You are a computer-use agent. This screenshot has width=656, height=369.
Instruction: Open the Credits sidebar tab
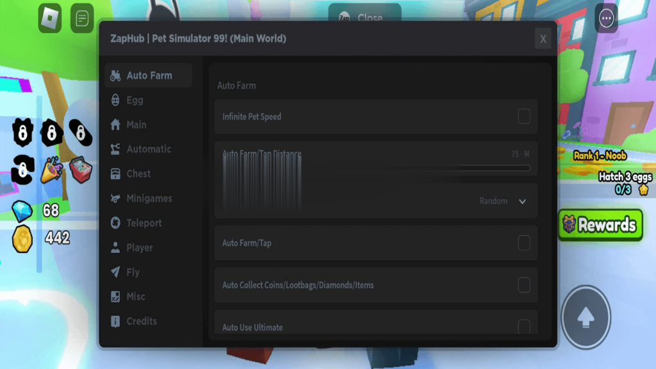tap(141, 321)
